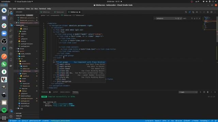Select vemit-child suggestion in autocomplete list
Image resolution: width=218 pixels, height=122 pixels.
click(x=81, y=64)
